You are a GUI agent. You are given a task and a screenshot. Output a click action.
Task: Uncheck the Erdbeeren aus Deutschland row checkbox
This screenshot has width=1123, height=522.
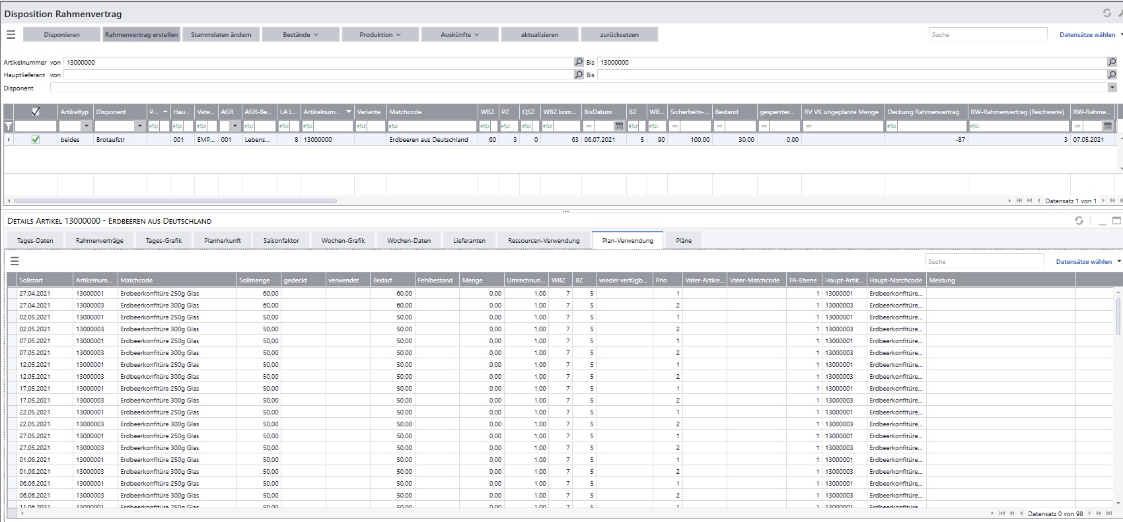[x=36, y=140]
